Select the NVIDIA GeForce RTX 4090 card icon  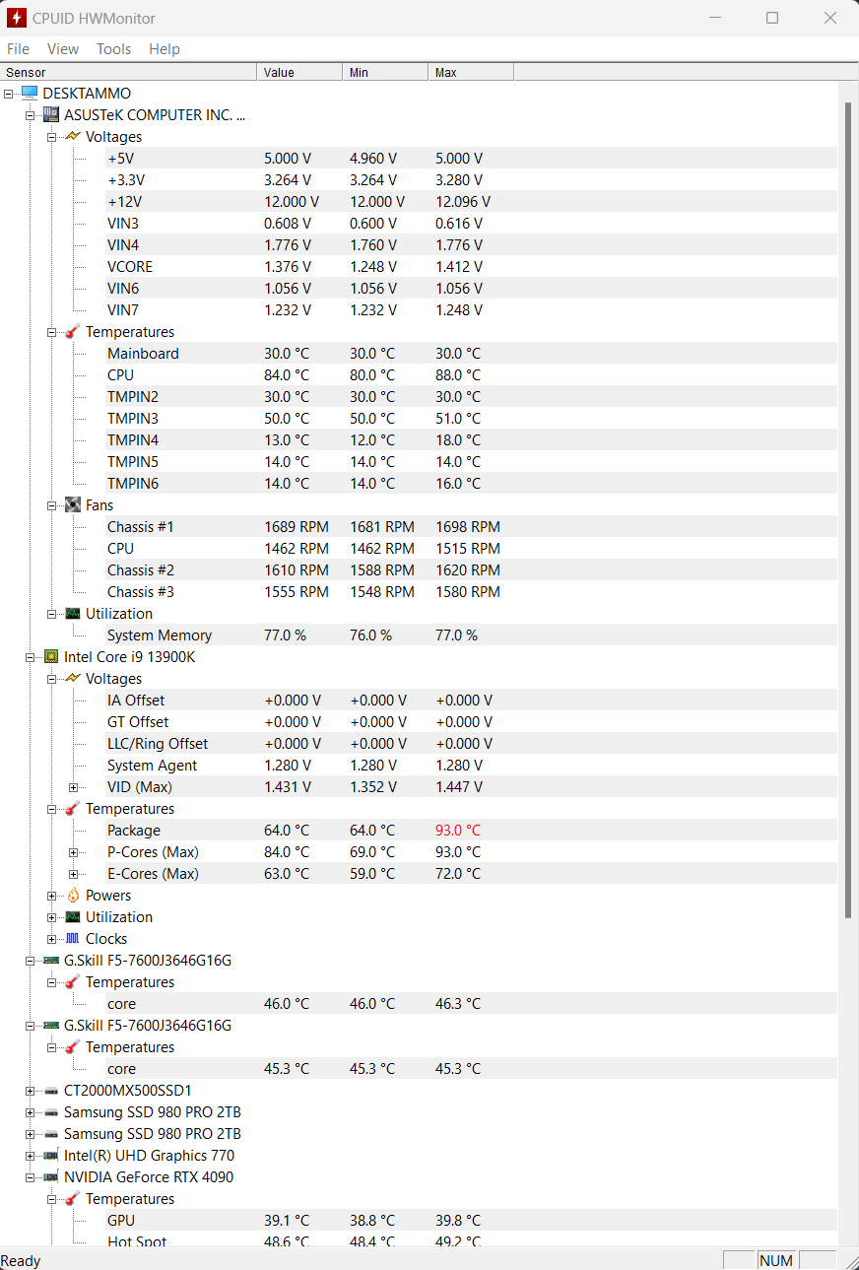tap(51, 1177)
